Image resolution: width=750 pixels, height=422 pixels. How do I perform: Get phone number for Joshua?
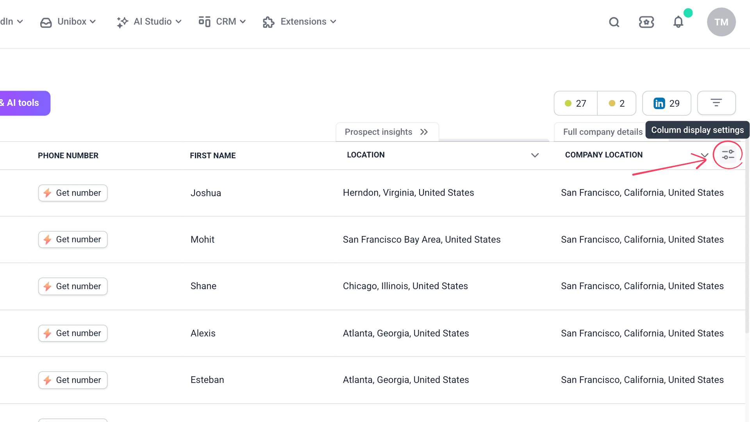73,193
